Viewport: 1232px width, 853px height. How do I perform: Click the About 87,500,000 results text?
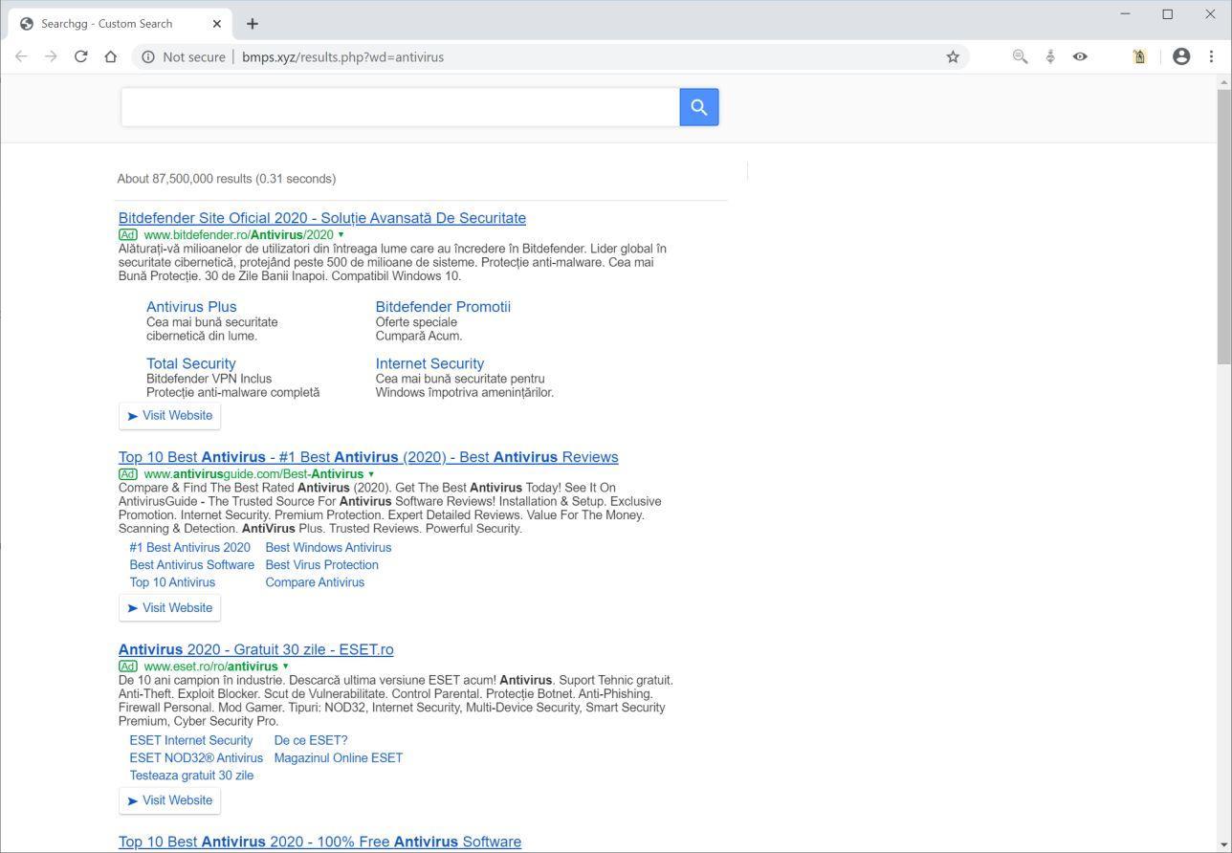tap(227, 179)
